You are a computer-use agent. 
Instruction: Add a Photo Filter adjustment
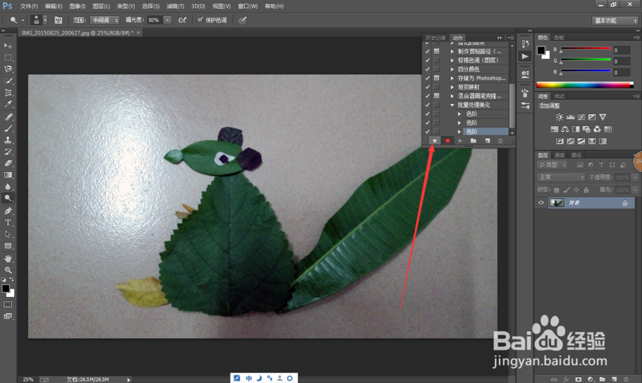[x=586, y=130]
